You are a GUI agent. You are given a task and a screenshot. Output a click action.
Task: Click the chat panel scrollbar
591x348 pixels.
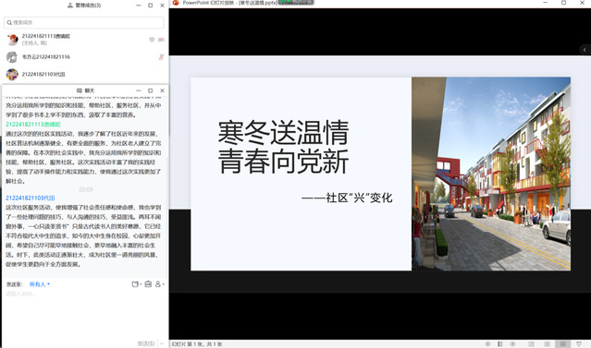(167, 218)
